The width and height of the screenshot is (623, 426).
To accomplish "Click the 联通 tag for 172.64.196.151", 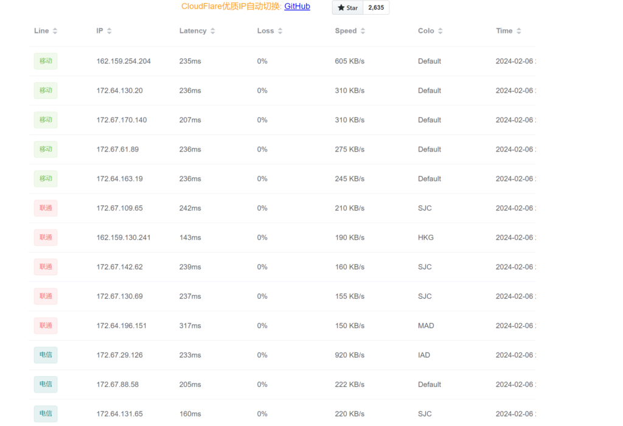I will coord(46,326).
